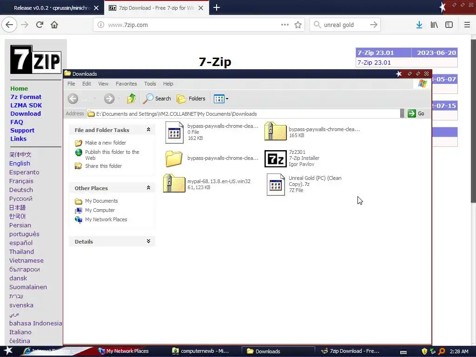Open a new browser tab with plus

click(217, 7)
